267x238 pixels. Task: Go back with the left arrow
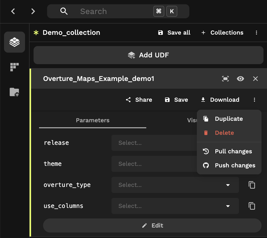[13, 11]
